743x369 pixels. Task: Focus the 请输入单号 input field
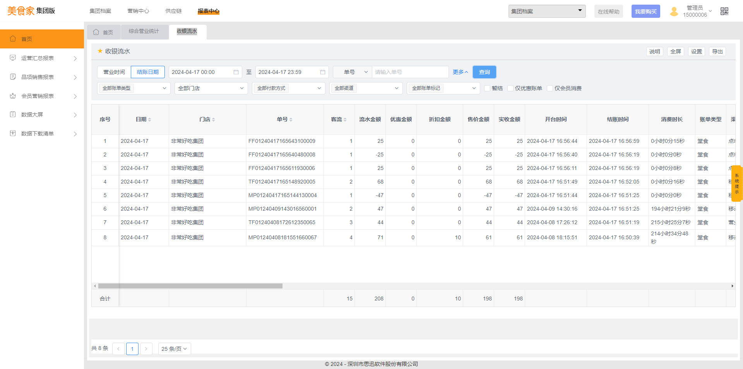click(410, 72)
